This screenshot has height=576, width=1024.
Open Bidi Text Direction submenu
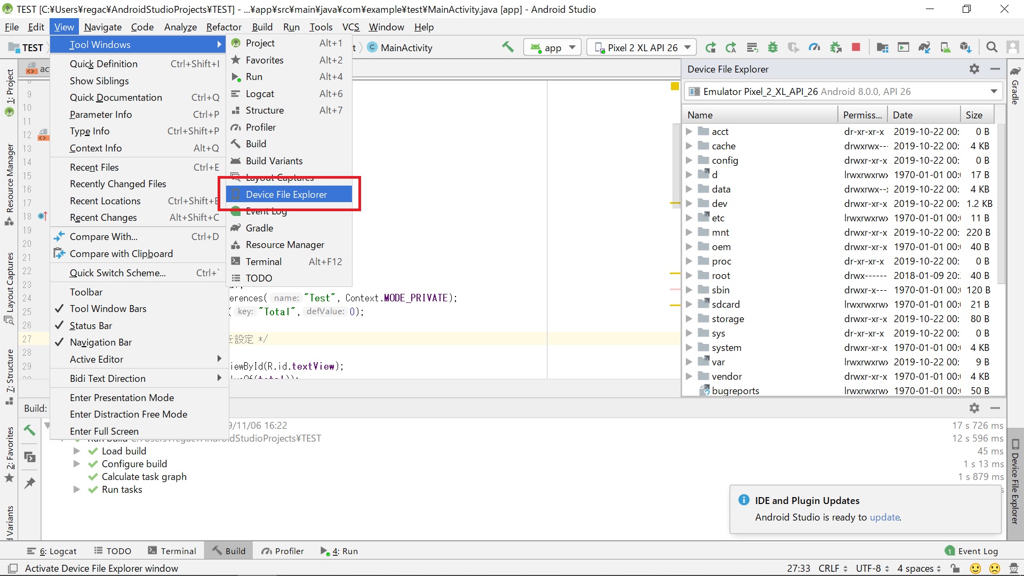pyautogui.click(x=139, y=379)
